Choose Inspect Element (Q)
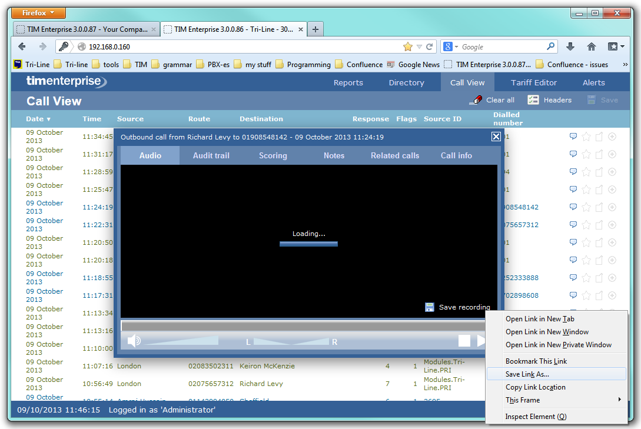This screenshot has height=429, width=641. pos(556,416)
